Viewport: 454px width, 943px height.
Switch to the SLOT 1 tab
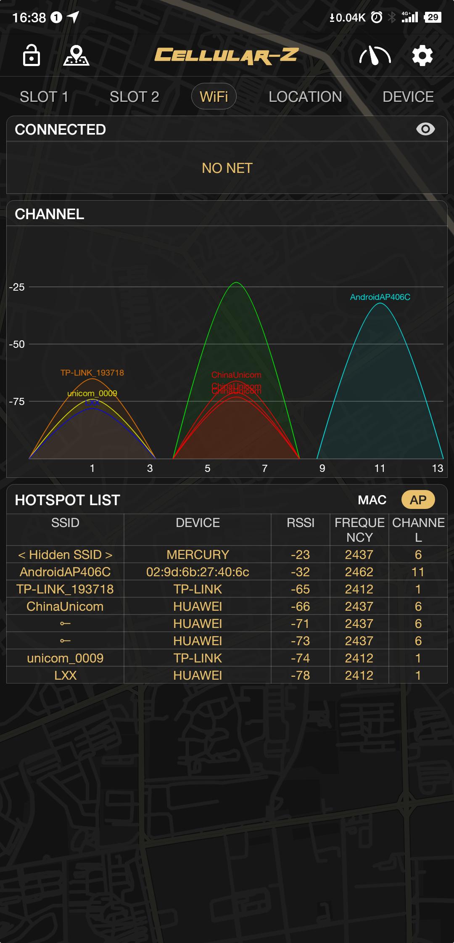44,97
